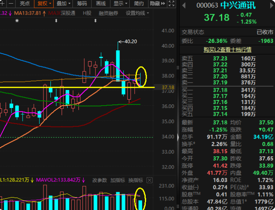The image size is (275, 210).
Task: Select the 融资融券 tag
Action: coord(108,13)
